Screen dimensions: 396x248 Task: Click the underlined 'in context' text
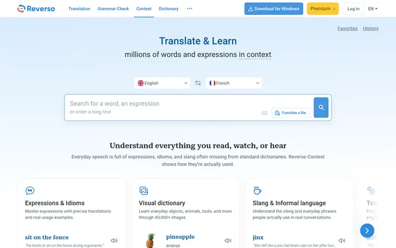[255, 55]
